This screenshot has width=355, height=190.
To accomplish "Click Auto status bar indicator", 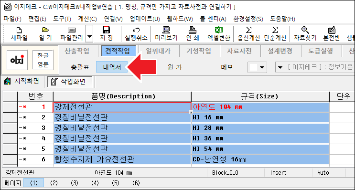I will pos(323,173).
